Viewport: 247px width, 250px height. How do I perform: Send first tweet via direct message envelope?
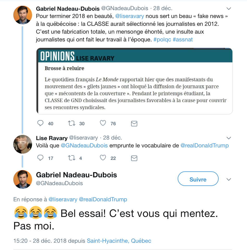coord(134,123)
